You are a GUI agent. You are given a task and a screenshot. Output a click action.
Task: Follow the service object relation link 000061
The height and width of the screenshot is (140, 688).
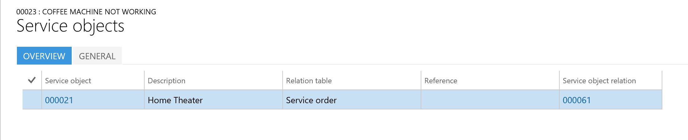coord(577,100)
